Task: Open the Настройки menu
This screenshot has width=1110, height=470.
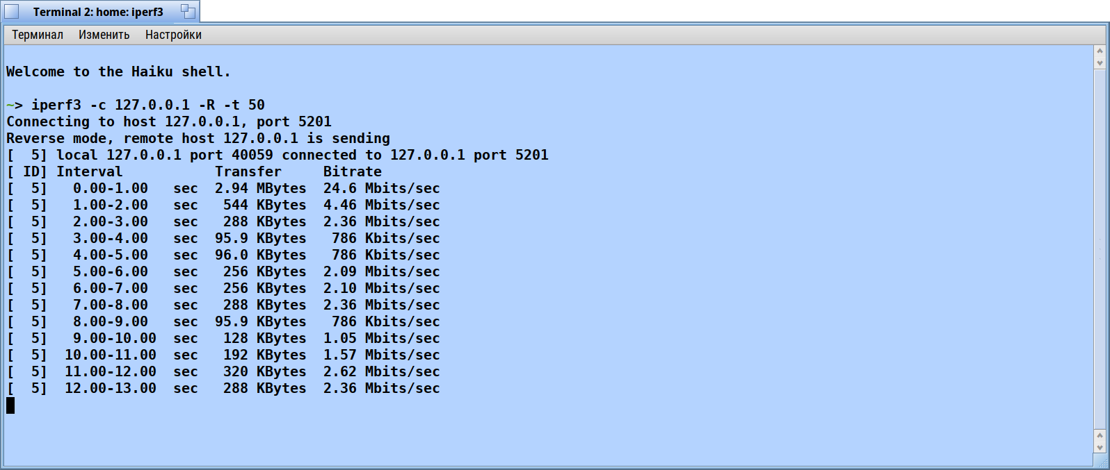Action: [x=173, y=35]
